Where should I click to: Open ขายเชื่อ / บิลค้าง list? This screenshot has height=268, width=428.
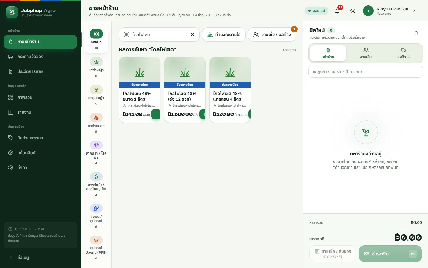(272, 35)
